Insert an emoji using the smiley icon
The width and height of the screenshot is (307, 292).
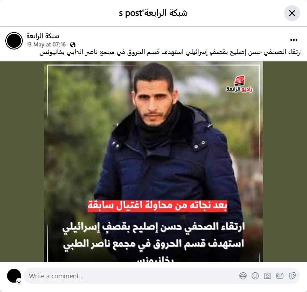click(x=255, y=276)
